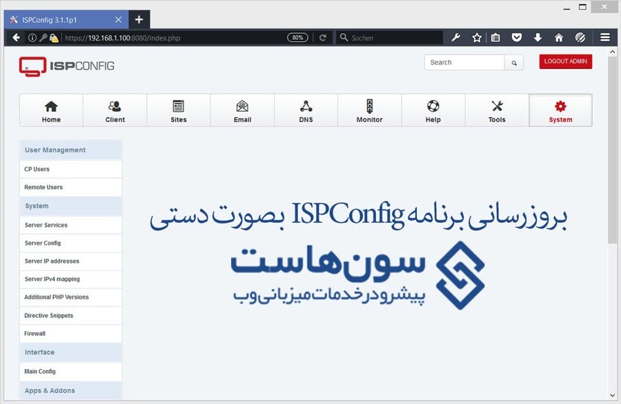Open browser downloads arrow

coord(538,38)
